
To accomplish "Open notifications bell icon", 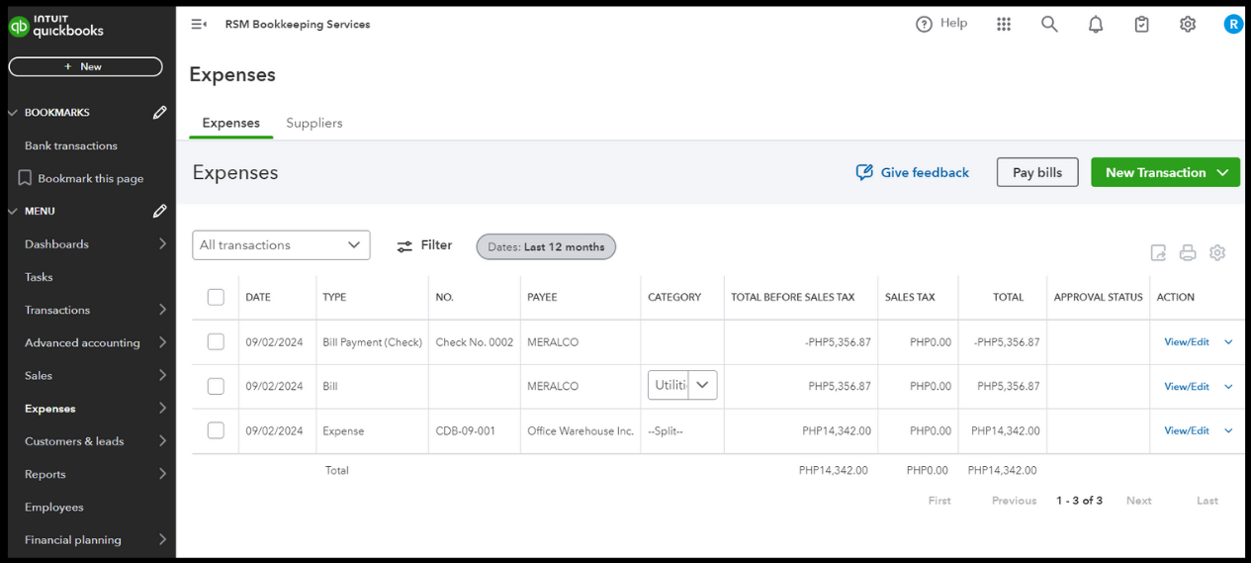I will pyautogui.click(x=1096, y=25).
